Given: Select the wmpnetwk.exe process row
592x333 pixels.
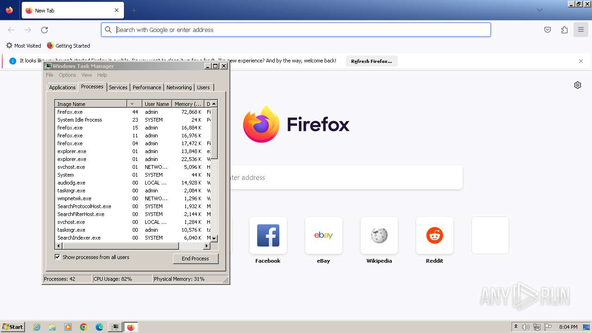Looking at the screenshot, I should (x=133, y=198).
